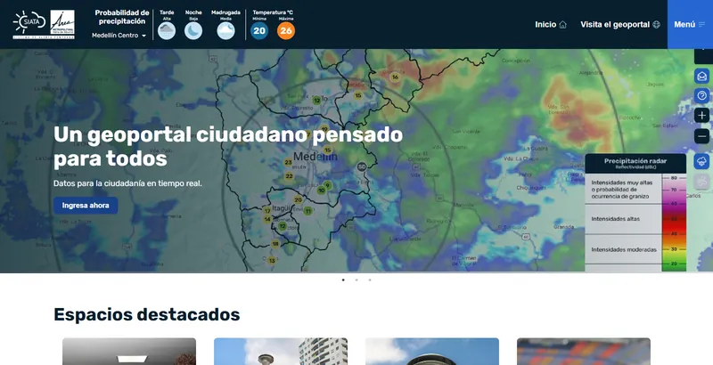Select the third carousel dot

click(x=370, y=280)
